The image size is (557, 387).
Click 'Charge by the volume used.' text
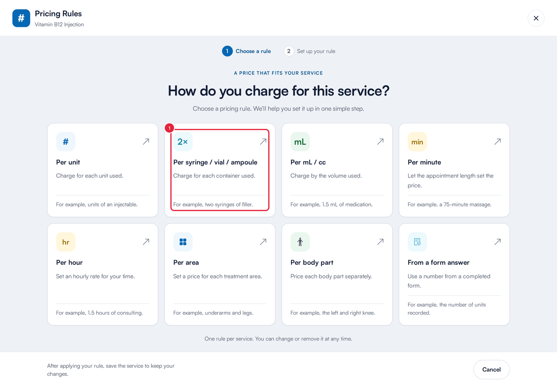tap(326, 176)
